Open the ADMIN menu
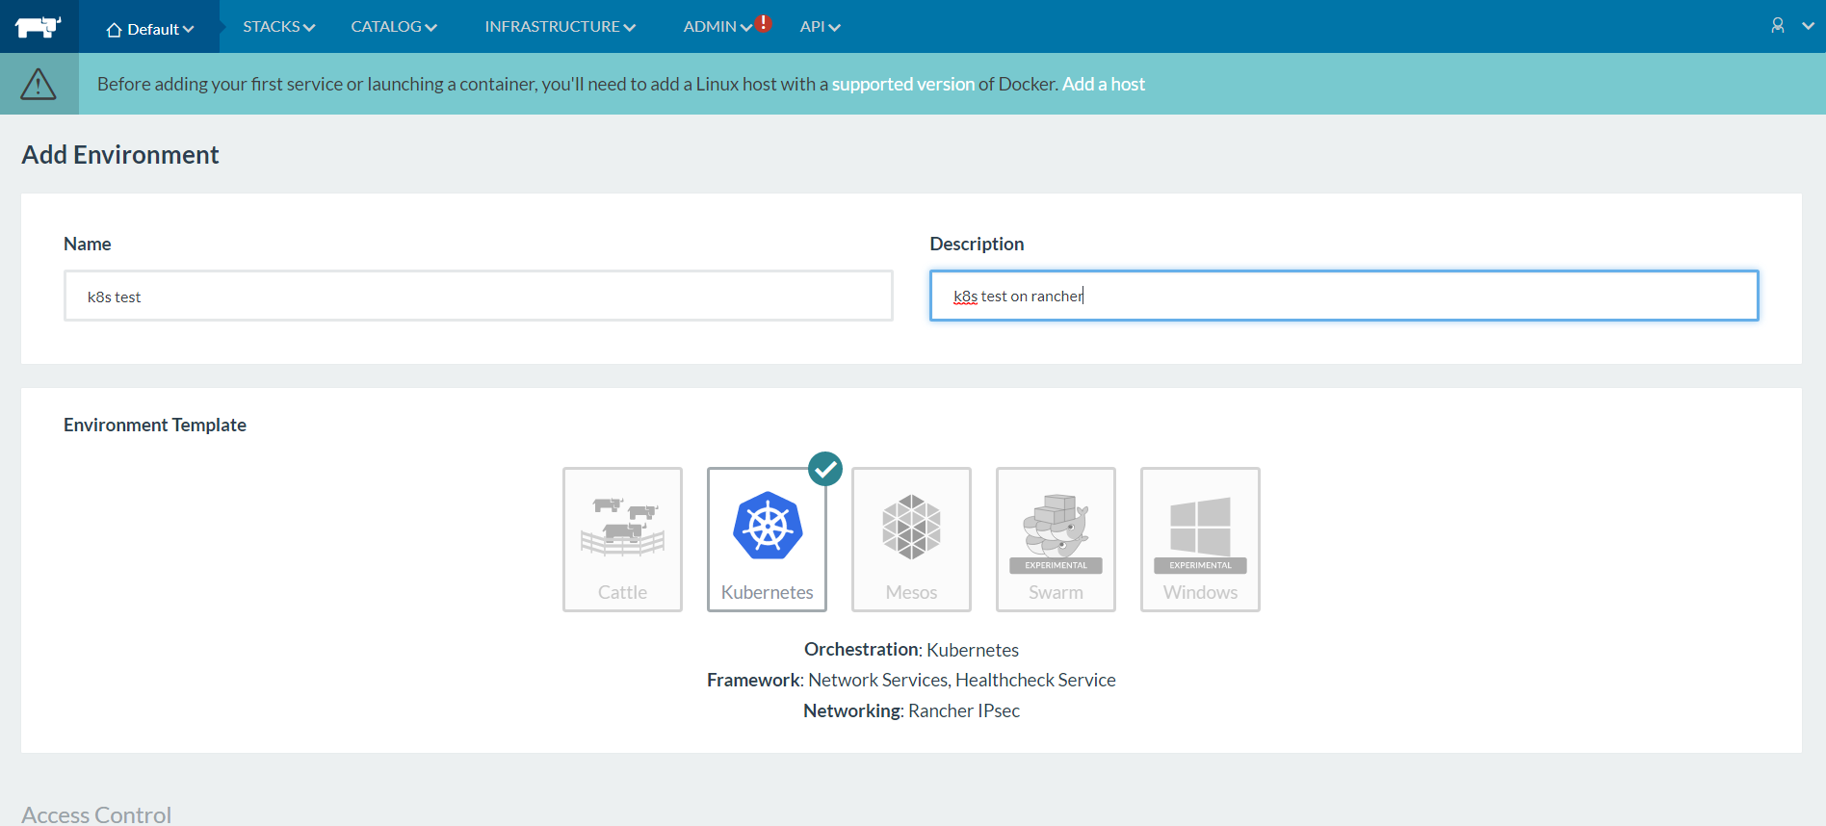The width and height of the screenshot is (1826, 826). pyautogui.click(x=717, y=27)
